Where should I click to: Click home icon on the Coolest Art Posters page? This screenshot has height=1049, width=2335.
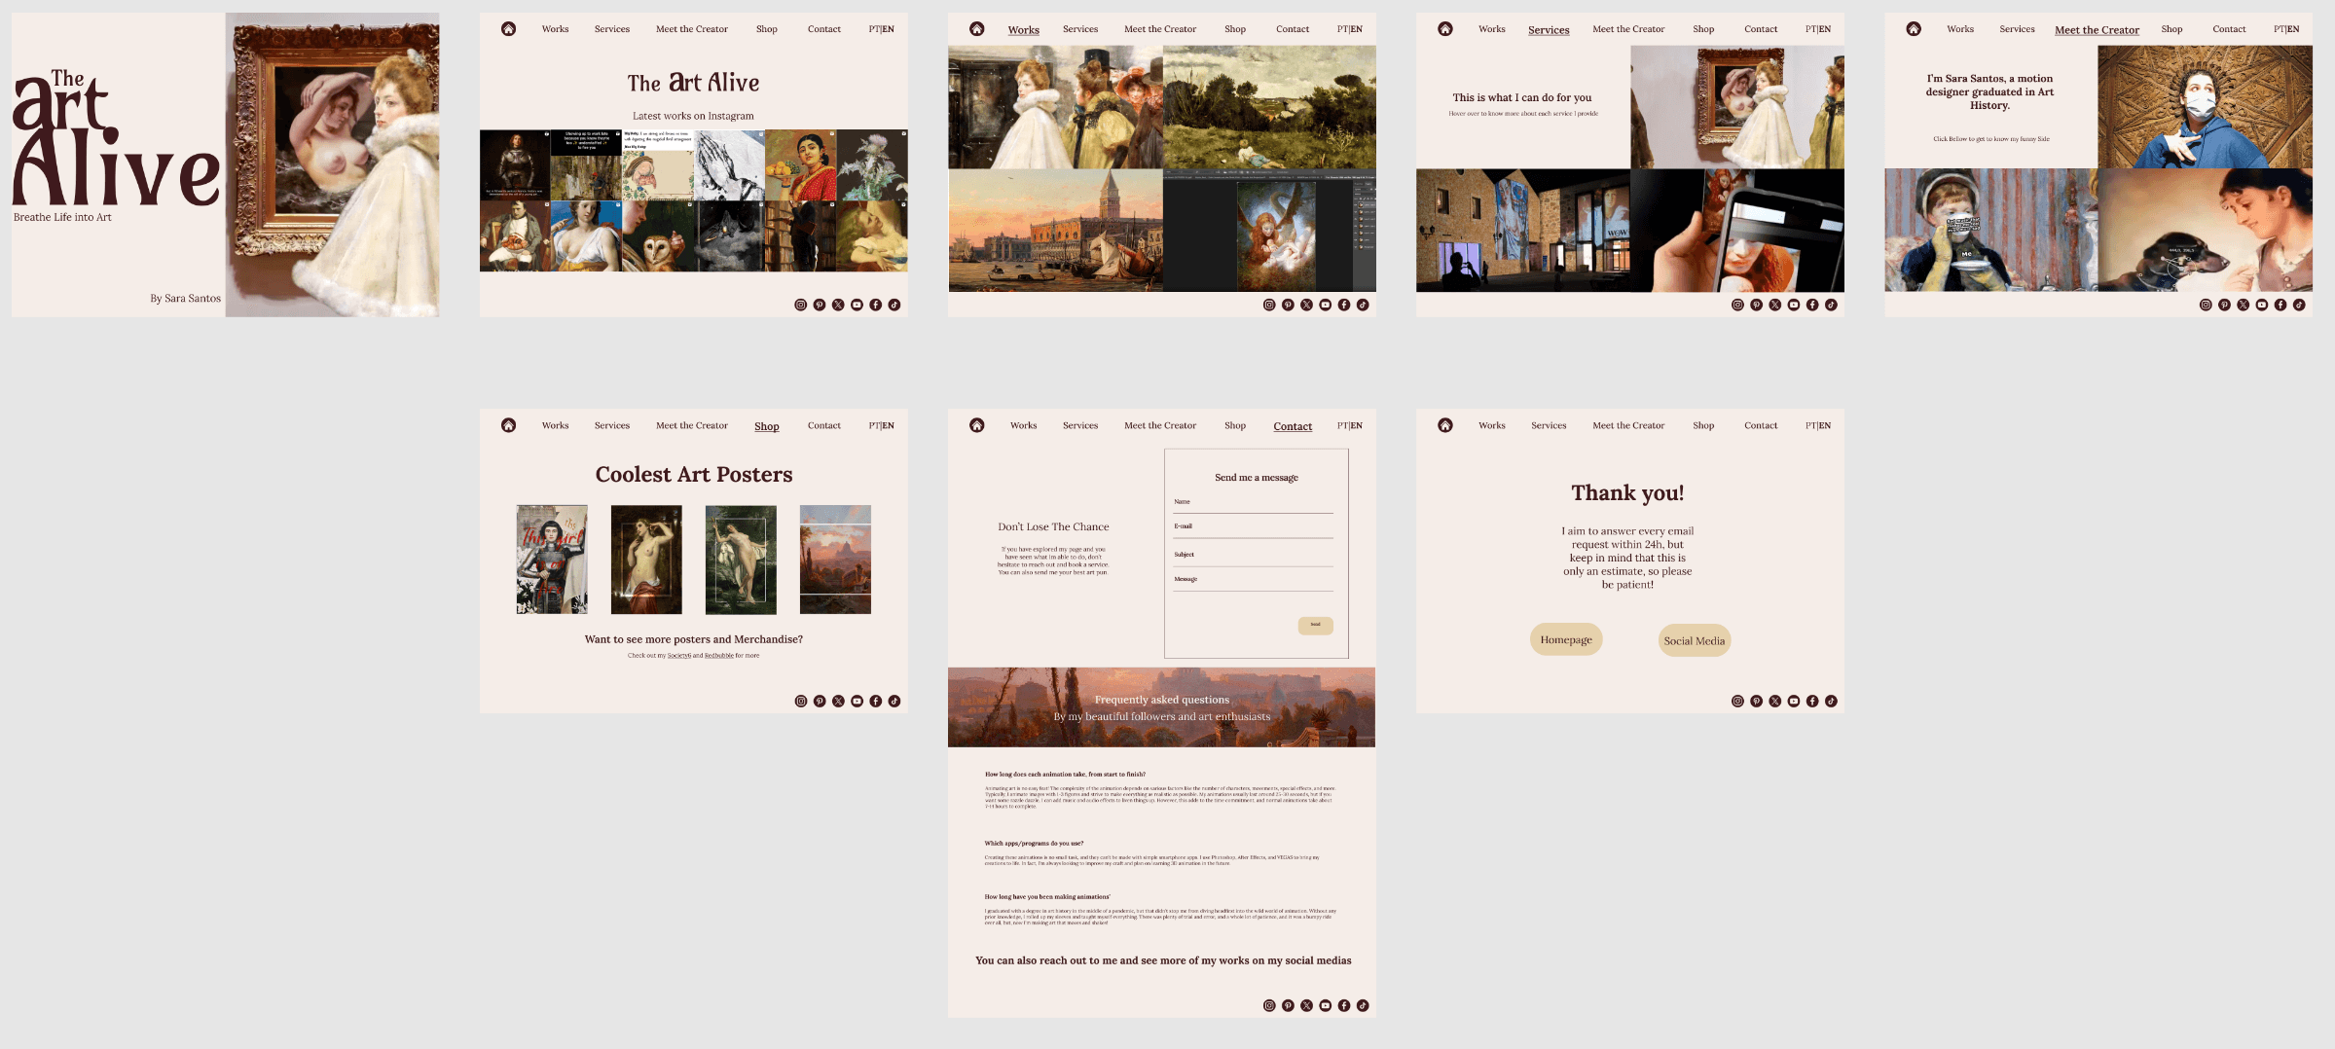tap(508, 425)
